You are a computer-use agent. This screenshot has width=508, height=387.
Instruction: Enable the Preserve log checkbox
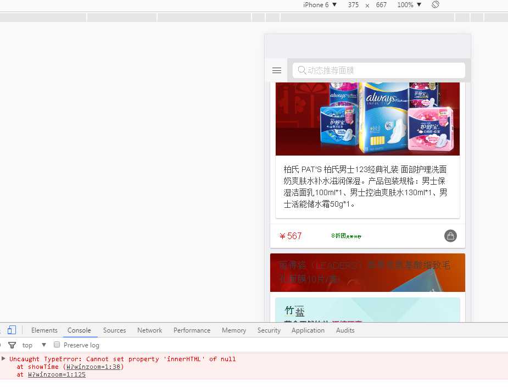click(x=57, y=345)
